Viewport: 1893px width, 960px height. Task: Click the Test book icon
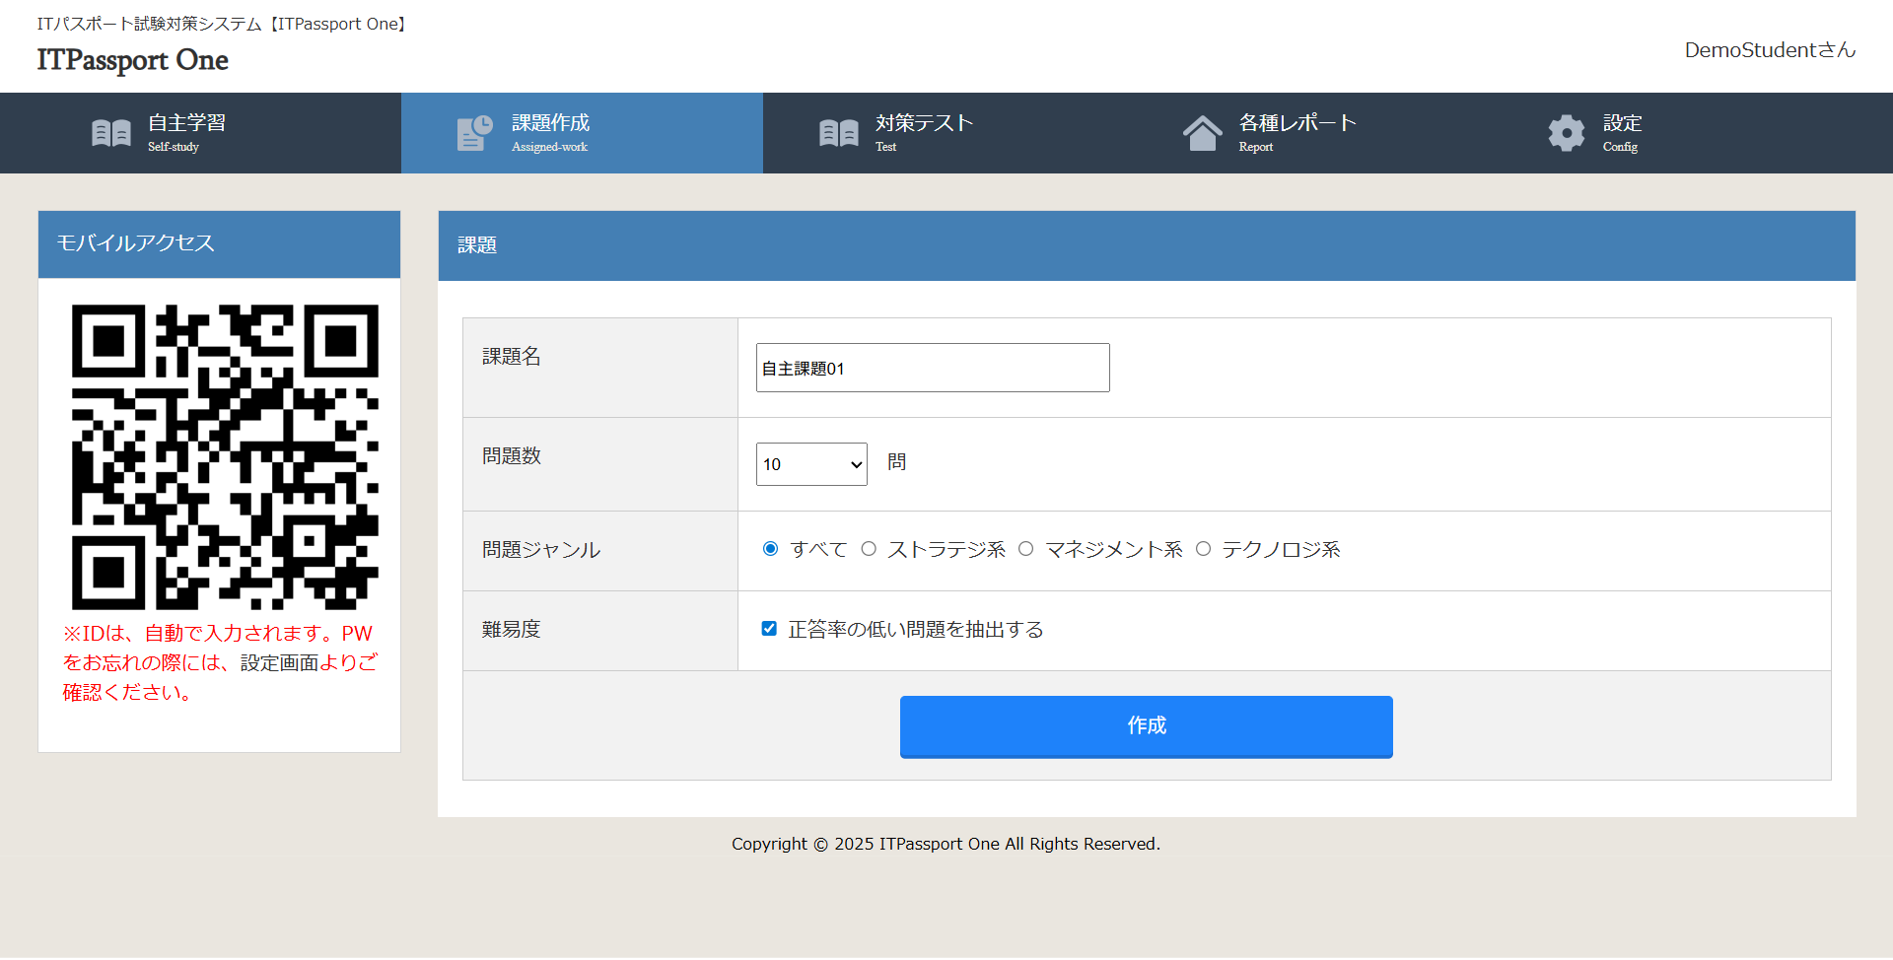[x=838, y=132]
